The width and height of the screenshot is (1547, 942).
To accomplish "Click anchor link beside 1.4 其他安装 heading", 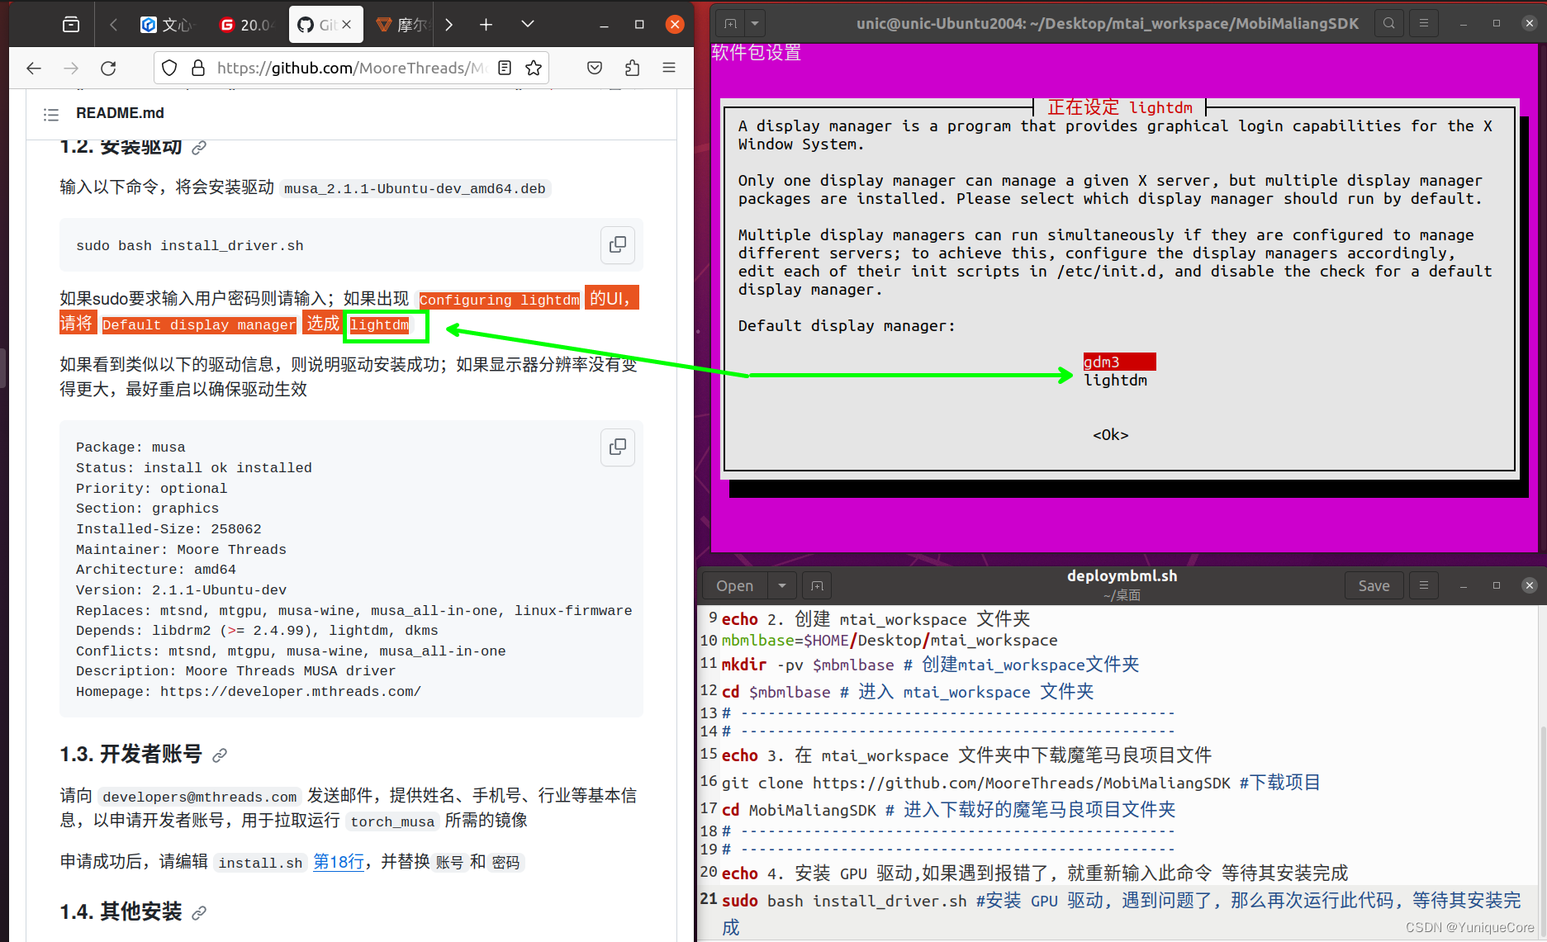I will (x=199, y=913).
